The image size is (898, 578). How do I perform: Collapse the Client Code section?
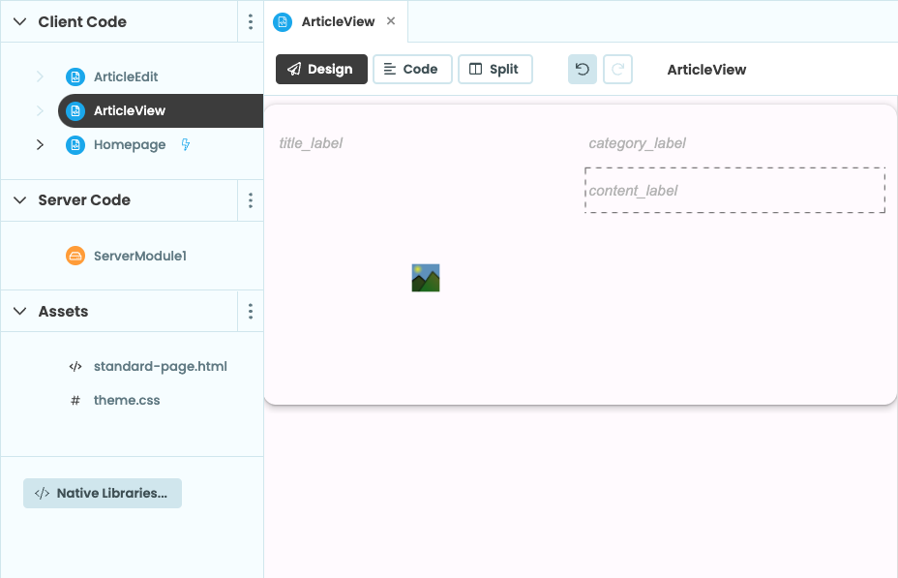tap(19, 21)
